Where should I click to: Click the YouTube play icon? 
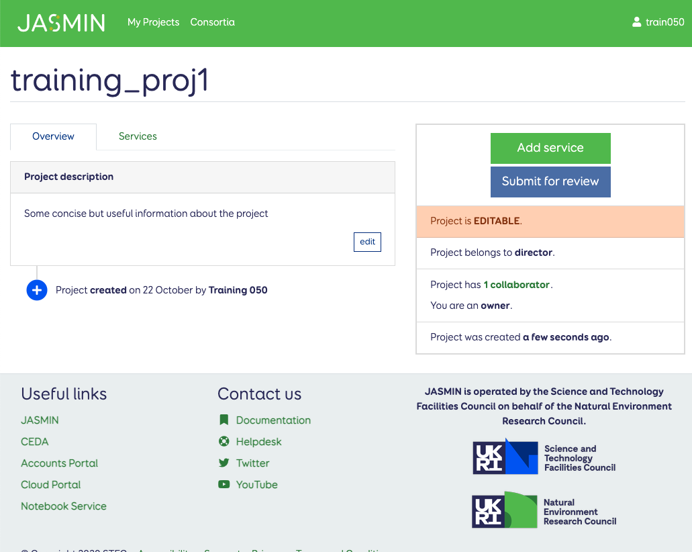tap(224, 485)
